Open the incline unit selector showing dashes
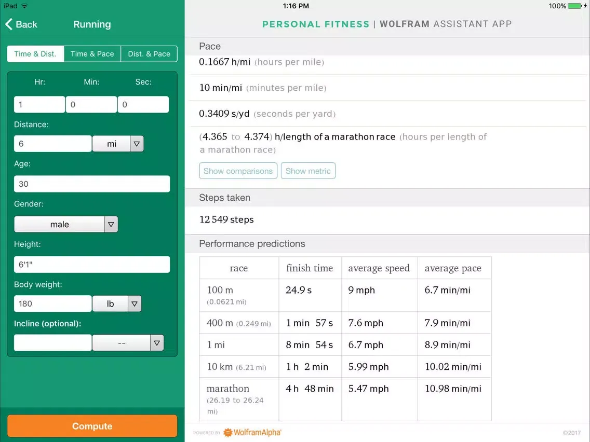590x442 pixels. pyautogui.click(x=121, y=343)
